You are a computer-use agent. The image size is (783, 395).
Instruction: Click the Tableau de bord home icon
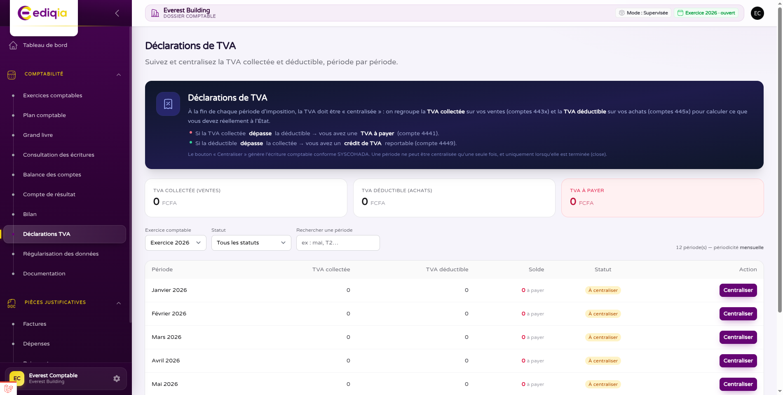click(x=13, y=45)
